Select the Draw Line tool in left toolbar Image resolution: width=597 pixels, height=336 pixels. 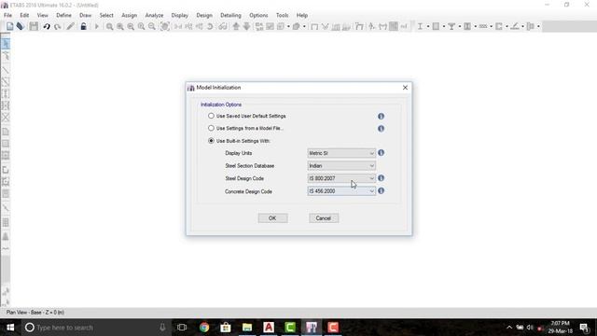pyautogui.click(x=6, y=70)
